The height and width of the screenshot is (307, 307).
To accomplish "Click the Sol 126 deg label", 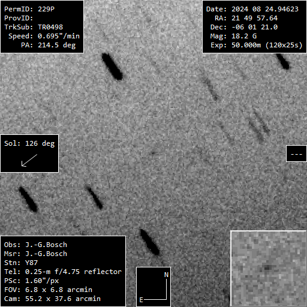I will [29, 143].
